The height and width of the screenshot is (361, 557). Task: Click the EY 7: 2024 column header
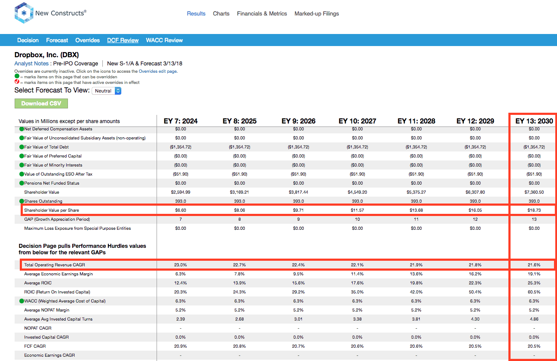click(181, 121)
